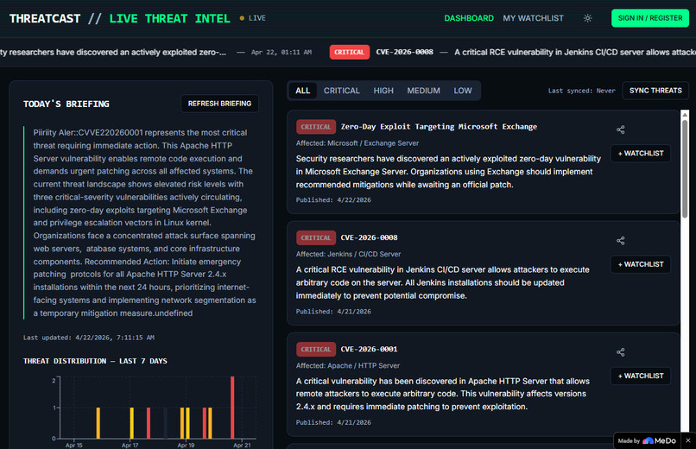Share the Microsoft Exchange zero-day threat
This screenshot has width=696, height=449.
click(621, 130)
